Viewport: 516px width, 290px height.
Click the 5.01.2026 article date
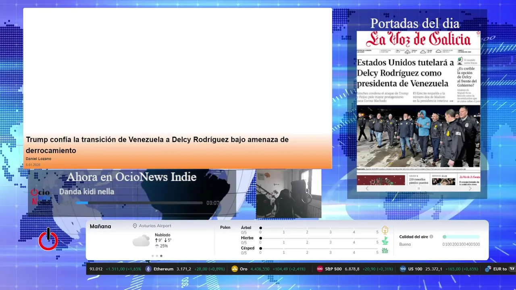tap(33, 165)
